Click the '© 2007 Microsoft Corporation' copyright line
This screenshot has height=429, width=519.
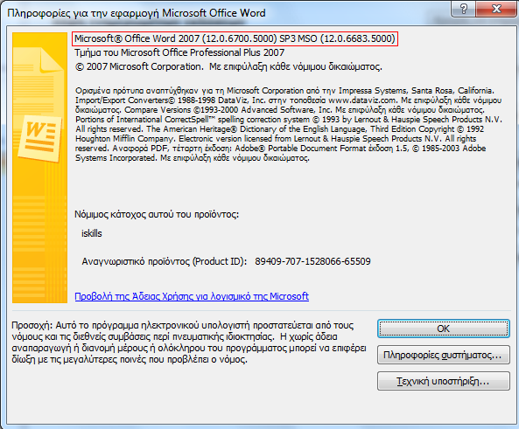pos(228,66)
